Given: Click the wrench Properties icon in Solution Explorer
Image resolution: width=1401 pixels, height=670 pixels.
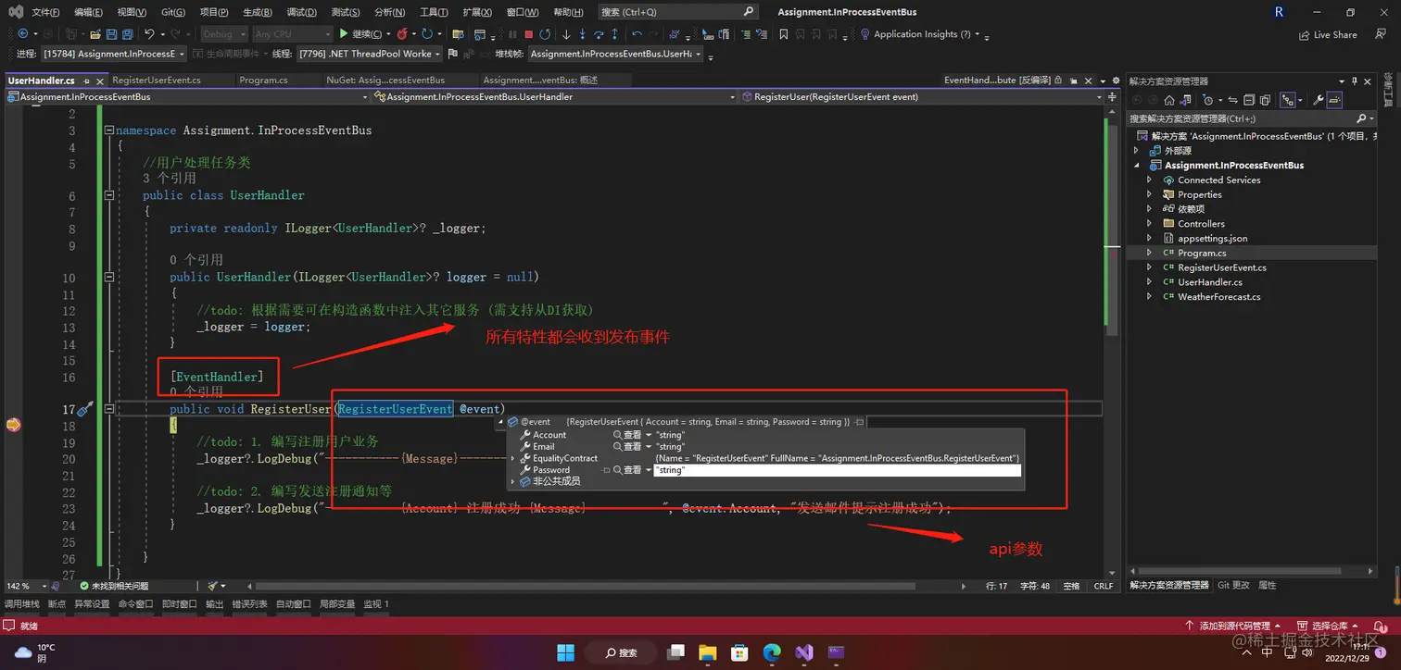Looking at the screenshot, I should (x=1318, y=100).
